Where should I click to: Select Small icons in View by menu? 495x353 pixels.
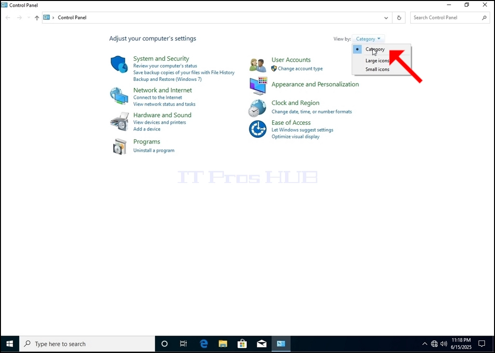(381, 69)
